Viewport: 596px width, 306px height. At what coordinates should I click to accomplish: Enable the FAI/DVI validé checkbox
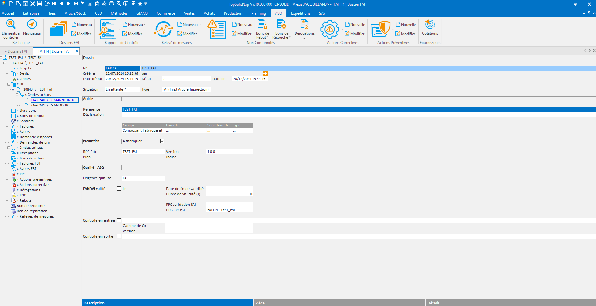pyautogui.click(x=119, y=189)
